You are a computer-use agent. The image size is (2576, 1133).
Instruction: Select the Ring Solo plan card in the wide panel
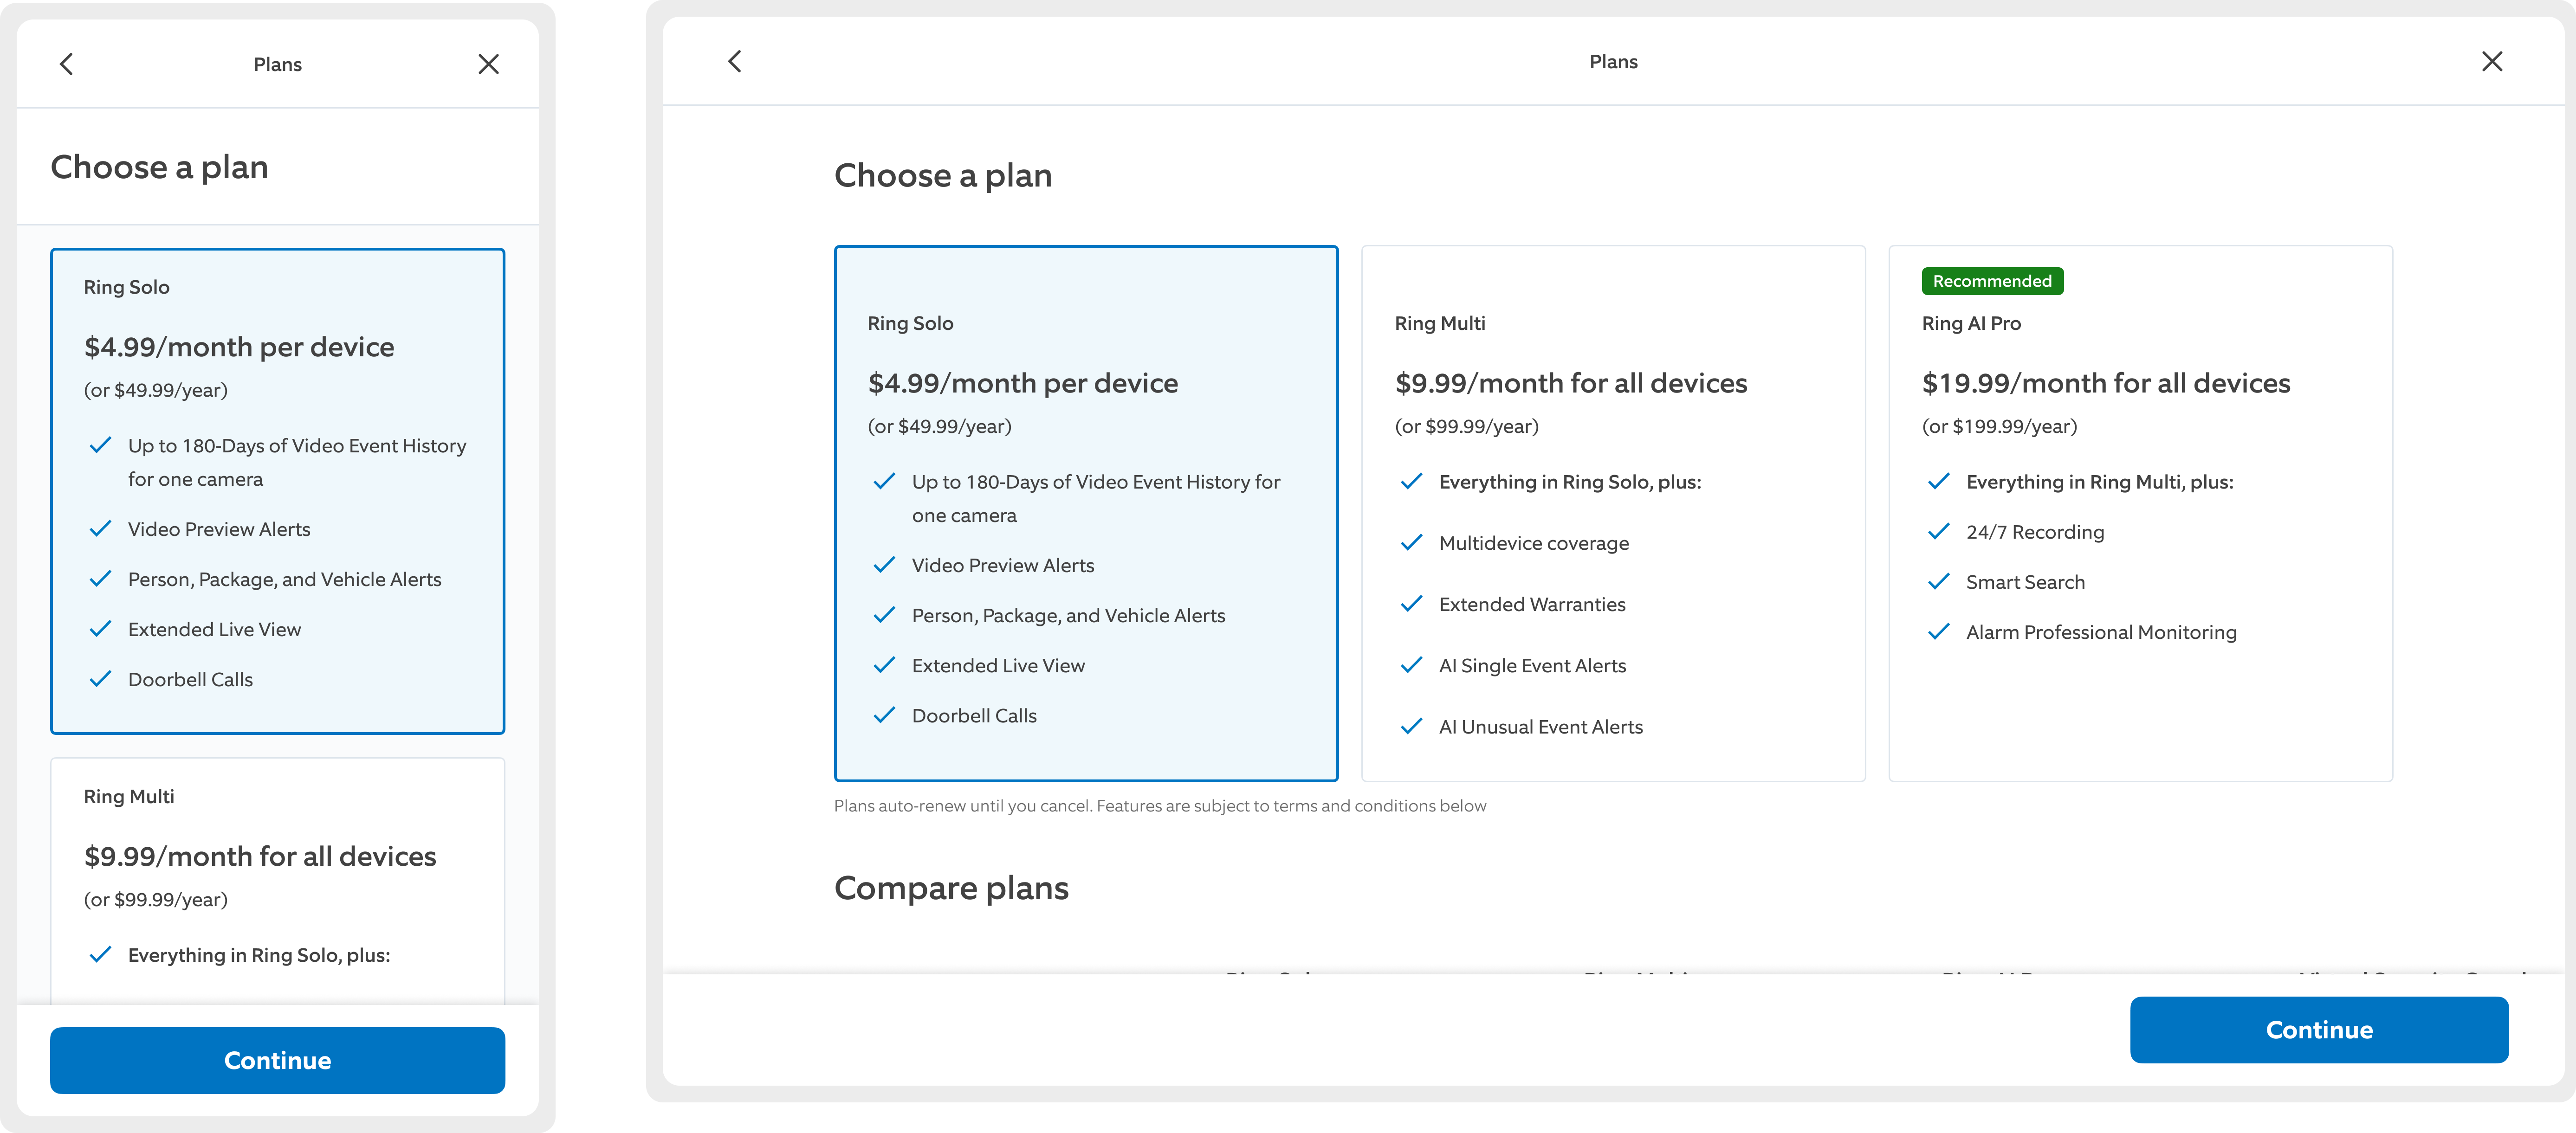1086,513
